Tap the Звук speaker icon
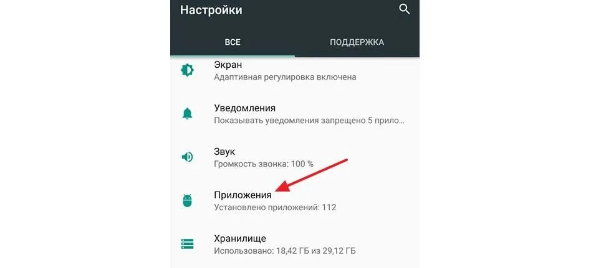 (x=187, y=157)
